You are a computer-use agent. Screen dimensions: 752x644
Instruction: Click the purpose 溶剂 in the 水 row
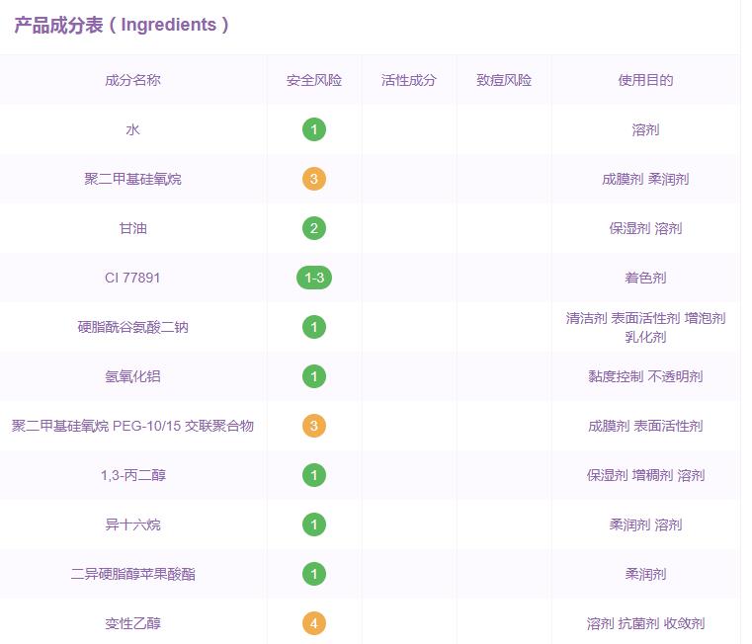click(645, 129)
